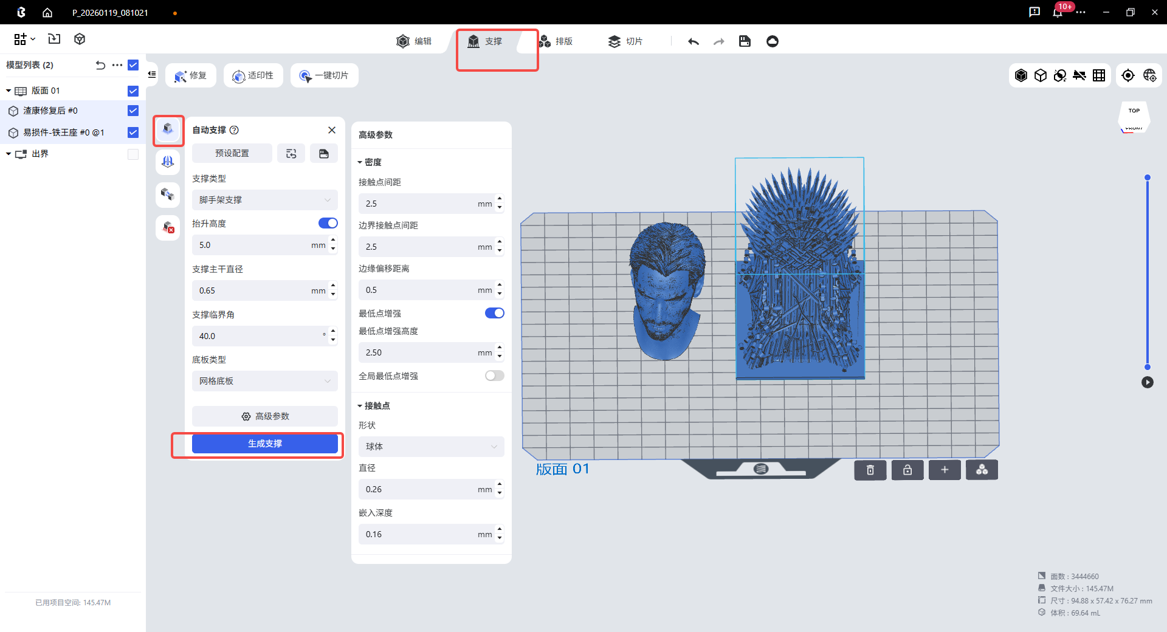Click the 预设配置 button
Image resolution: width=1167 pixels, height=632 pixels.
232,153
